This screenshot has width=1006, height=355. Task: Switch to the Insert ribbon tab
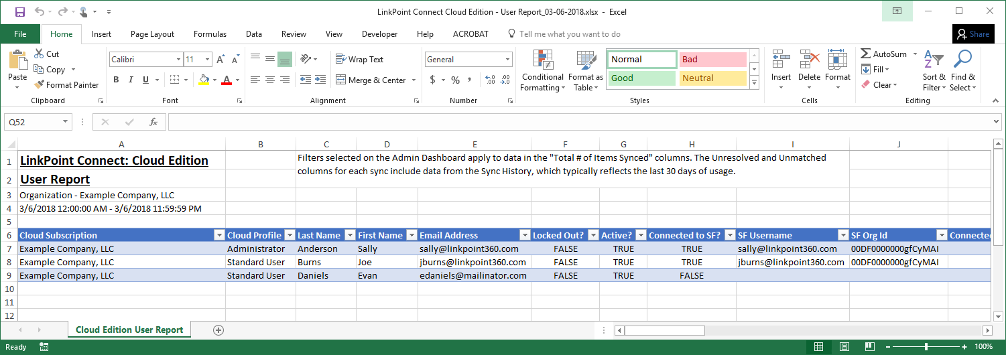click(x=101, y=34)
